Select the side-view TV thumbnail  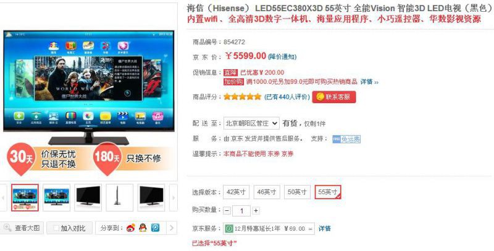[120, 198]
